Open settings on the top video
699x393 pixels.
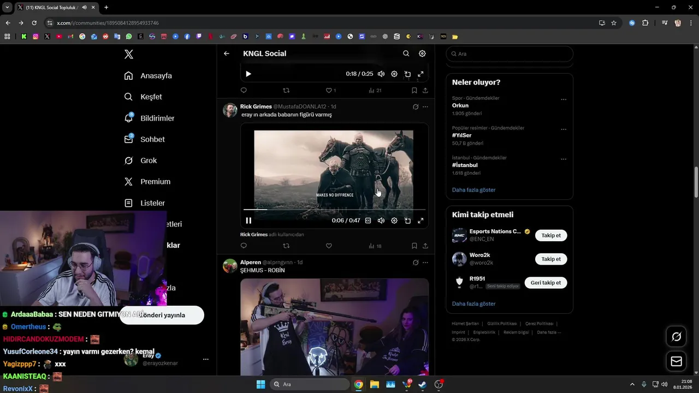(x=394, y=74)
